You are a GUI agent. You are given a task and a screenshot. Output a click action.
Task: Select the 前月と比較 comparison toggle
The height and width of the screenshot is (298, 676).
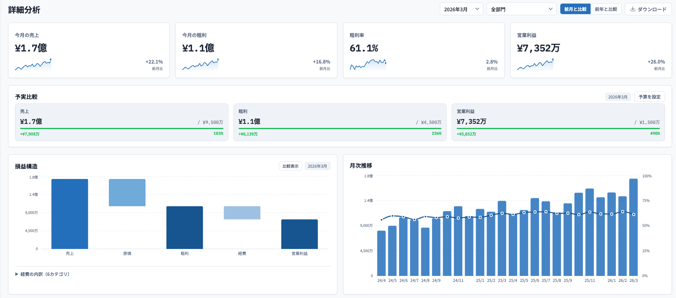click(575, 9)
